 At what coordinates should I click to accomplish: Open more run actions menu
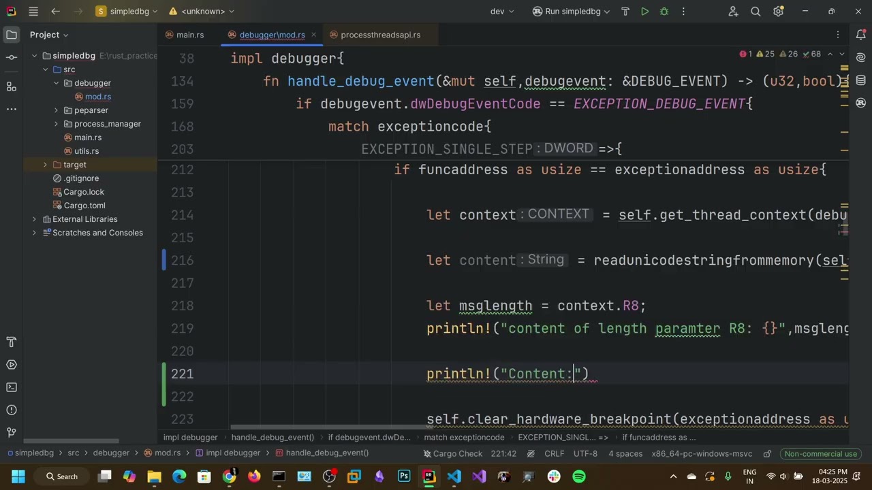point(683,12)
